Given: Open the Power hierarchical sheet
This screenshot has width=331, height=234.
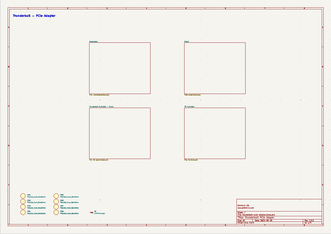Looking at the screenshot, I should (x=214, y=68).
